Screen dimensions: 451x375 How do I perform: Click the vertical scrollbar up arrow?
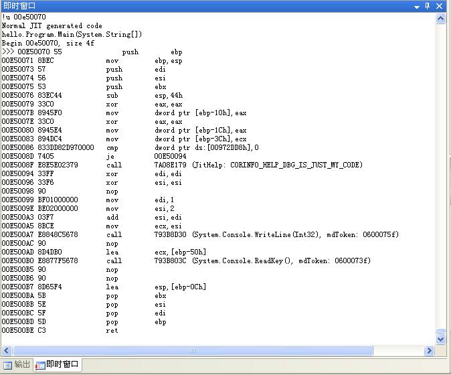(x=441, y=19)
